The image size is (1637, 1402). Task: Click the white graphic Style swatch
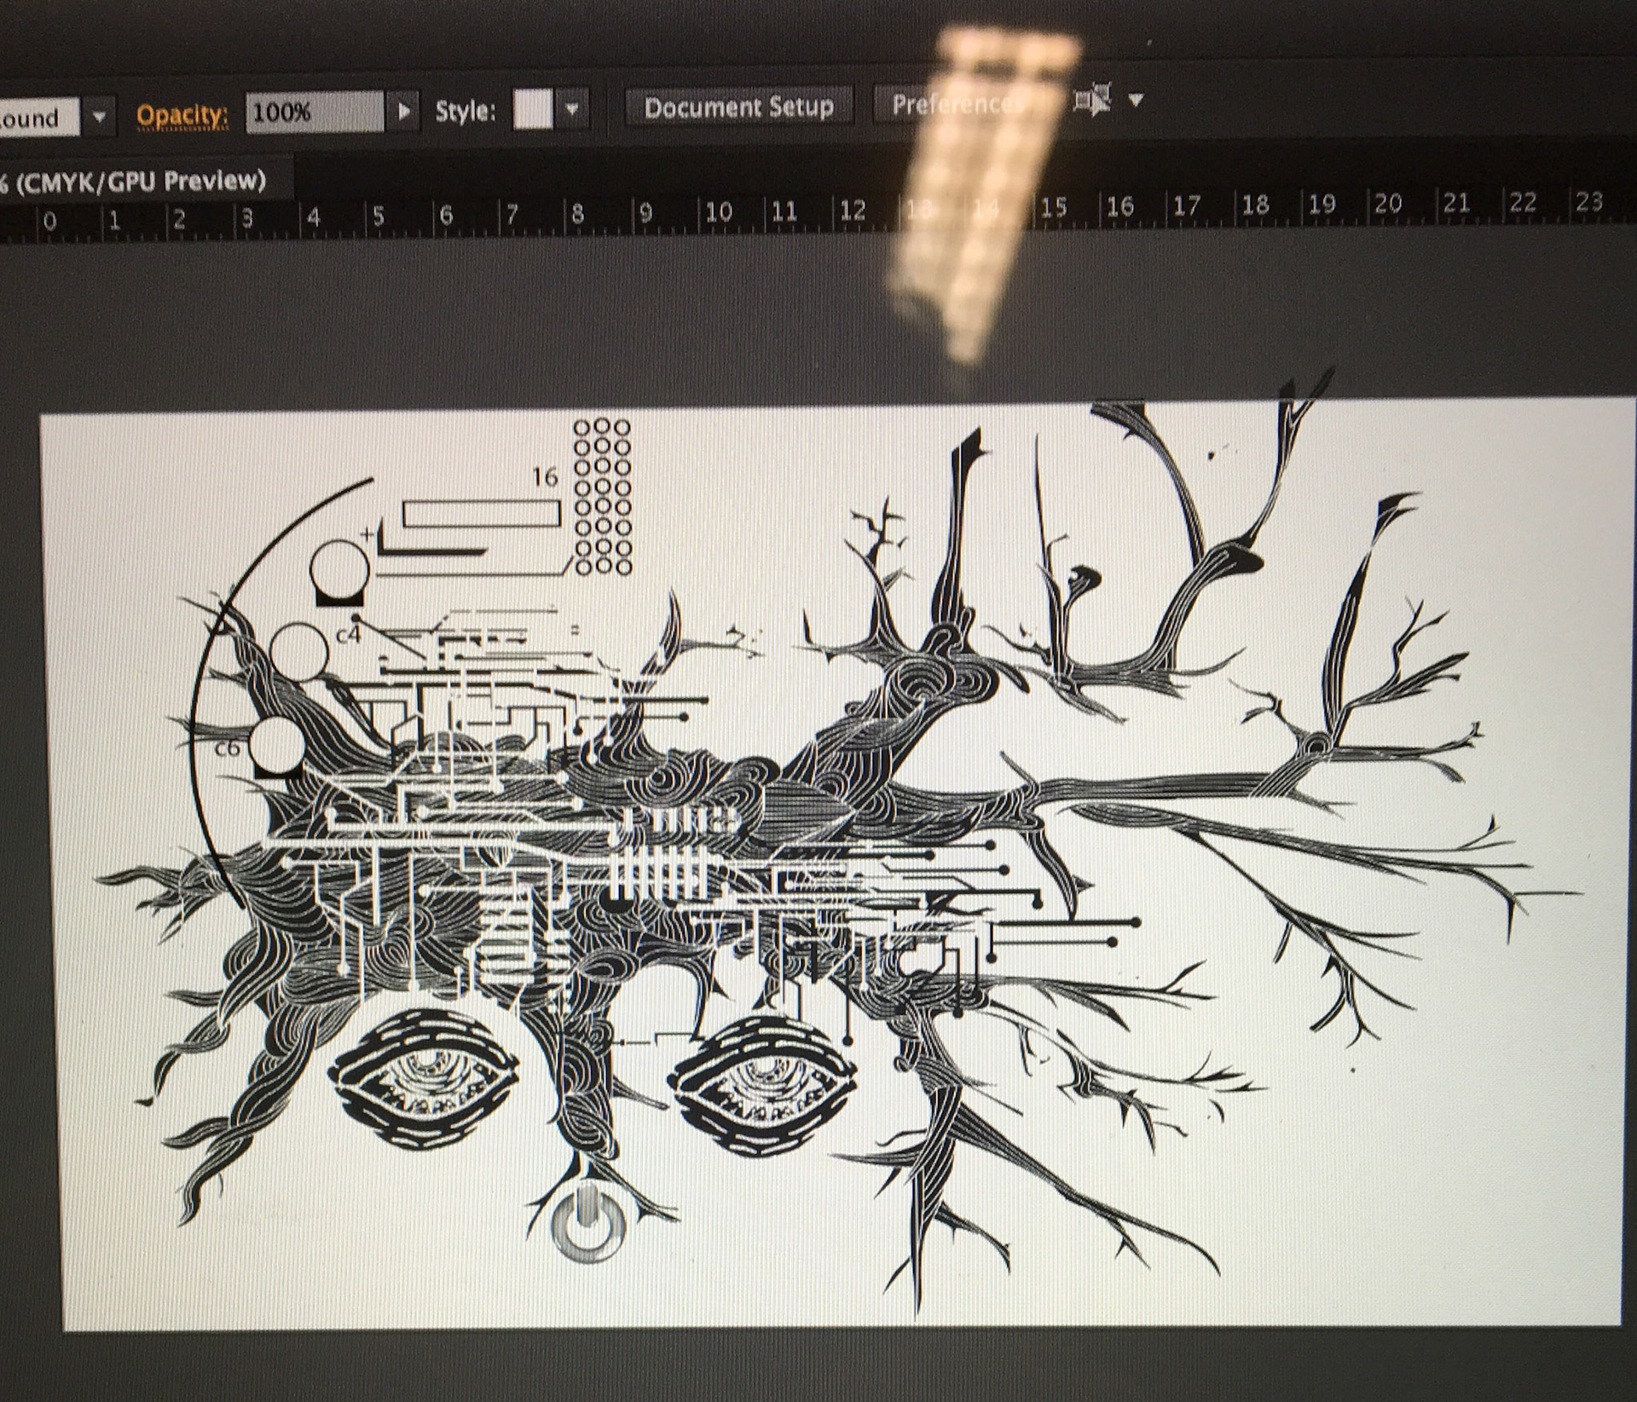point(533,111)
